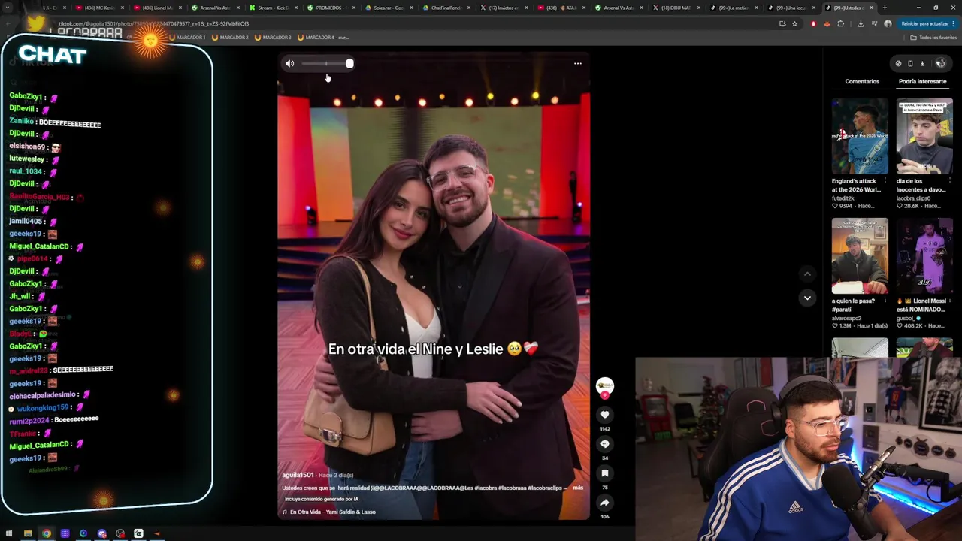The width and height of the screenshot is (962, 541).
Task: Open File Explorer from the taskbar
Action: pyautogui.click(x=28, y=533)
